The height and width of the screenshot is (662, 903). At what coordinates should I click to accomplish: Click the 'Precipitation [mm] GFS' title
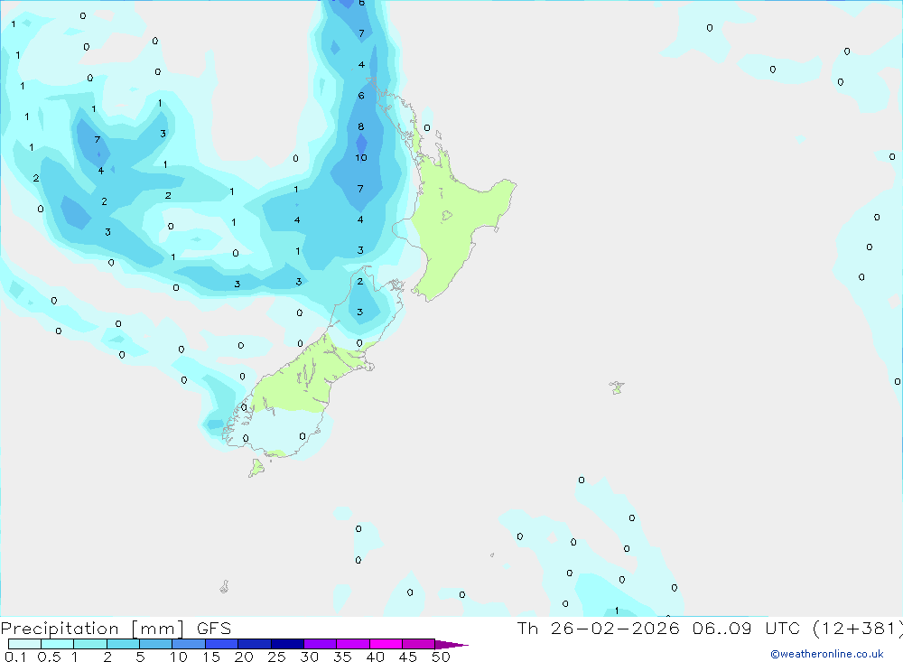pos(116,629)
